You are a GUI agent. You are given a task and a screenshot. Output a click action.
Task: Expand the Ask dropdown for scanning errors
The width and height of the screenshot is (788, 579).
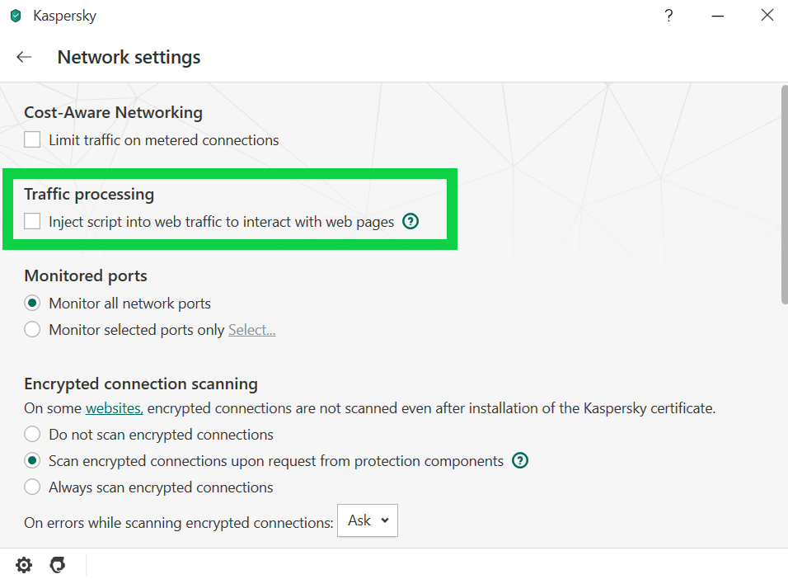coord(368,520)
